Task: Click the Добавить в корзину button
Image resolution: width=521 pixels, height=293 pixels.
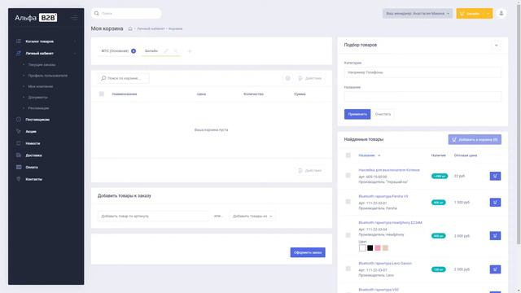Action: click(x=475, y=139)
